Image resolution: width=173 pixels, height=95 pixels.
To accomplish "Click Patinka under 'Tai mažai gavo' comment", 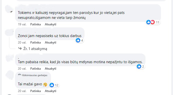I will point(35,91).
